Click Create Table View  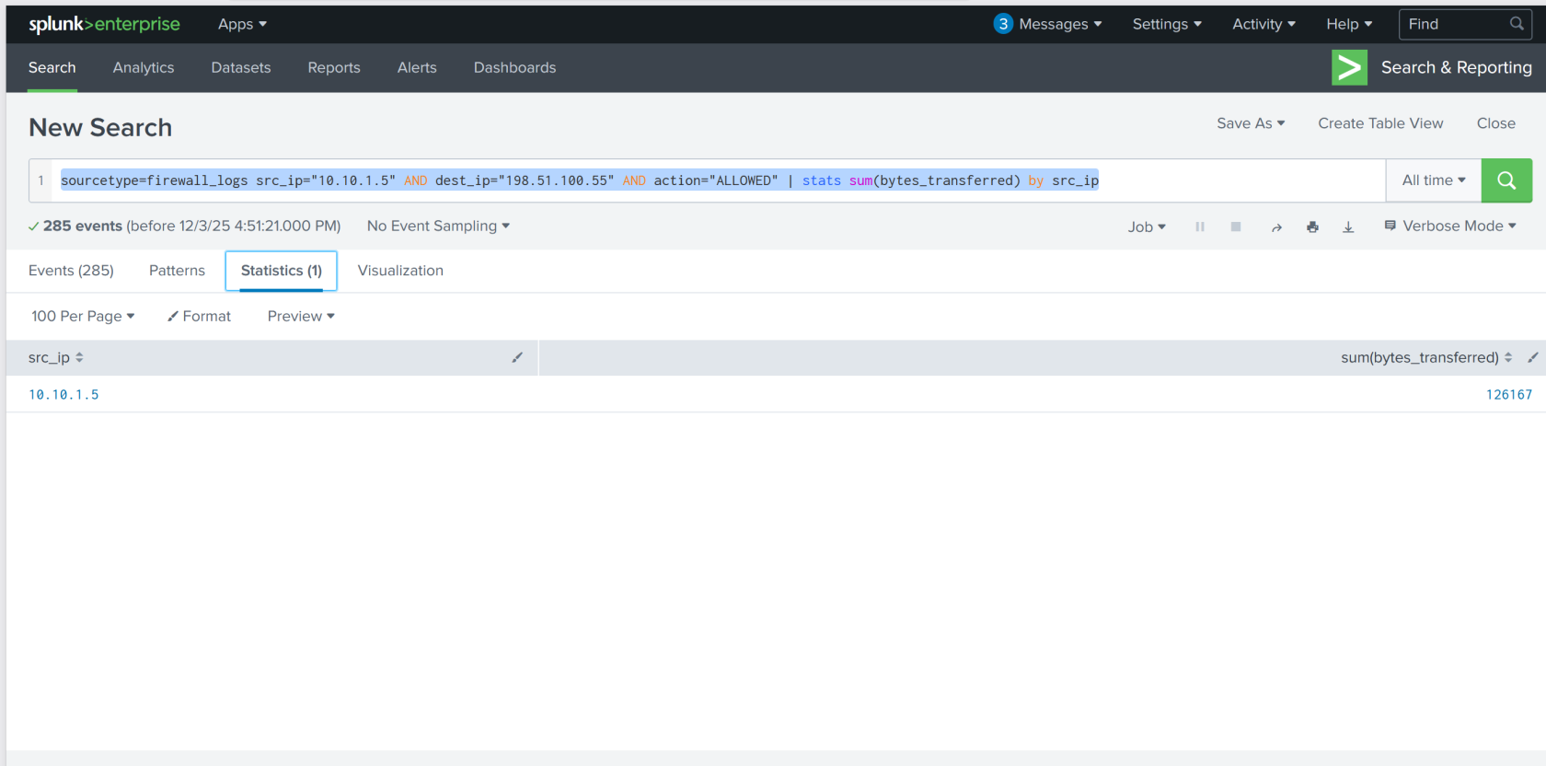point(1380,123)
